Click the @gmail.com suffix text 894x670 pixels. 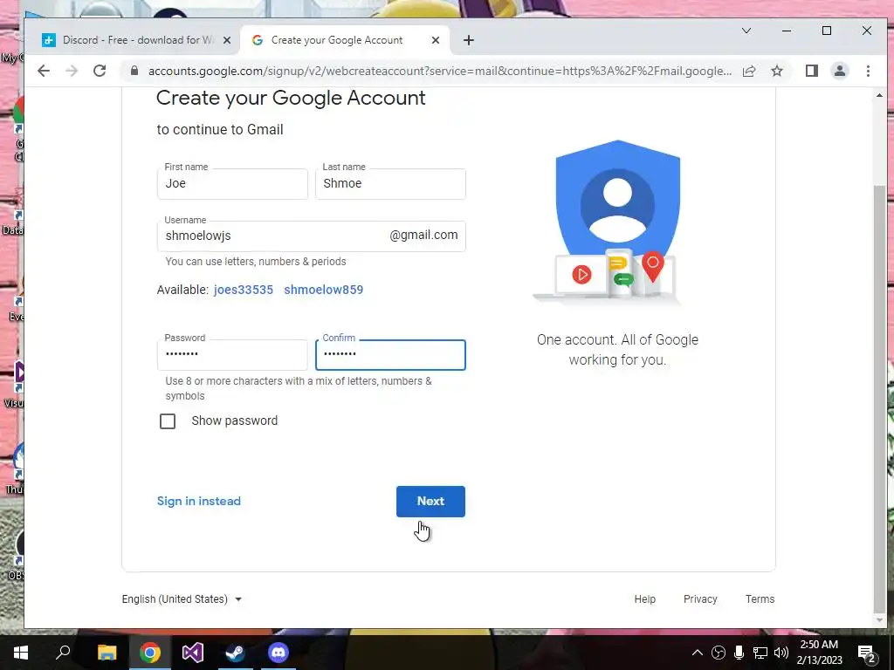[x=423, y=236]
